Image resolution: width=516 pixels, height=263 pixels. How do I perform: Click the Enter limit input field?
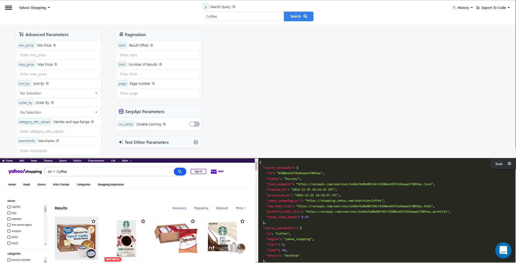(158, 74)
